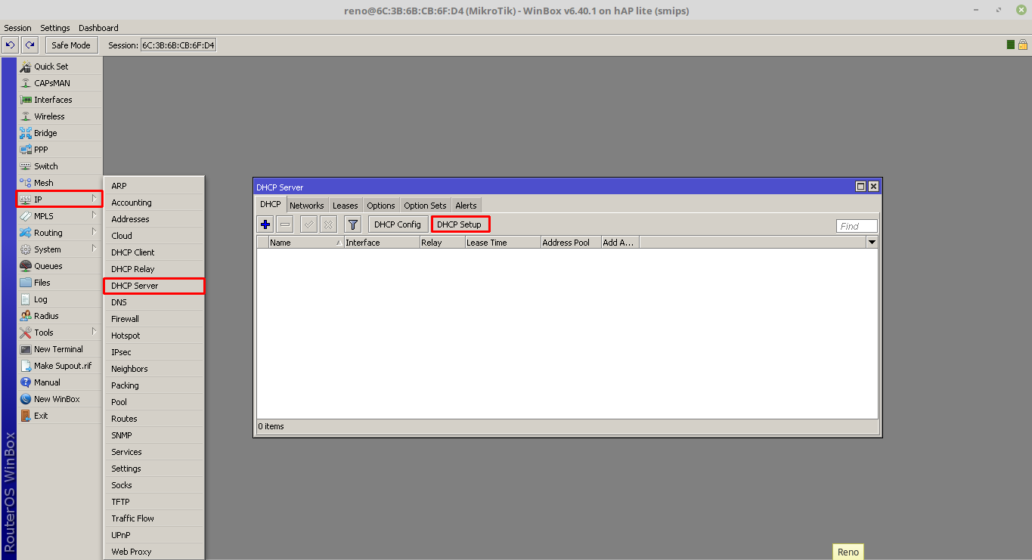
Task: Toggle Safe Mode in the top toolbar
Action: click(71, 45)
